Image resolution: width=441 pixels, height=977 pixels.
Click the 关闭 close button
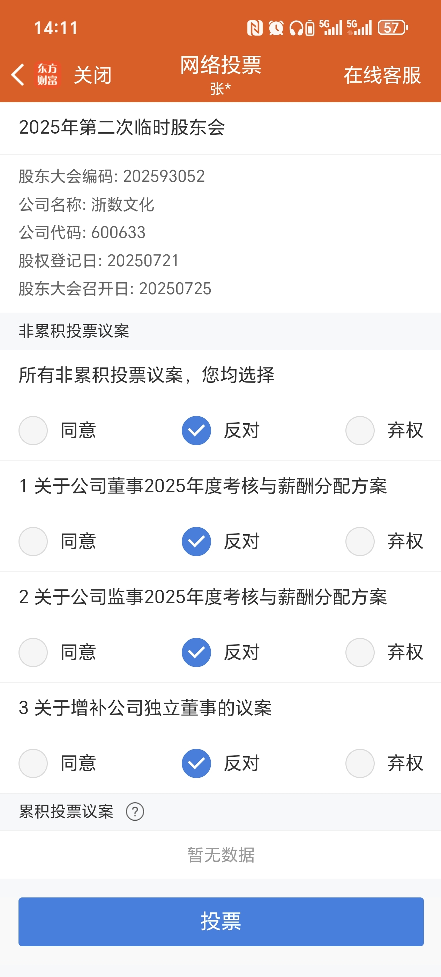[x=92, y=75]
